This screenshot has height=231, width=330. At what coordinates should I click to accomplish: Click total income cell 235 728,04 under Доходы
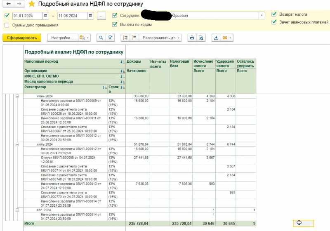coord(138,224)
